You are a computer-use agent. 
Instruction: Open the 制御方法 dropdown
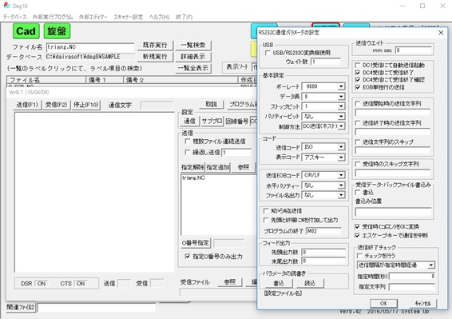341,126
